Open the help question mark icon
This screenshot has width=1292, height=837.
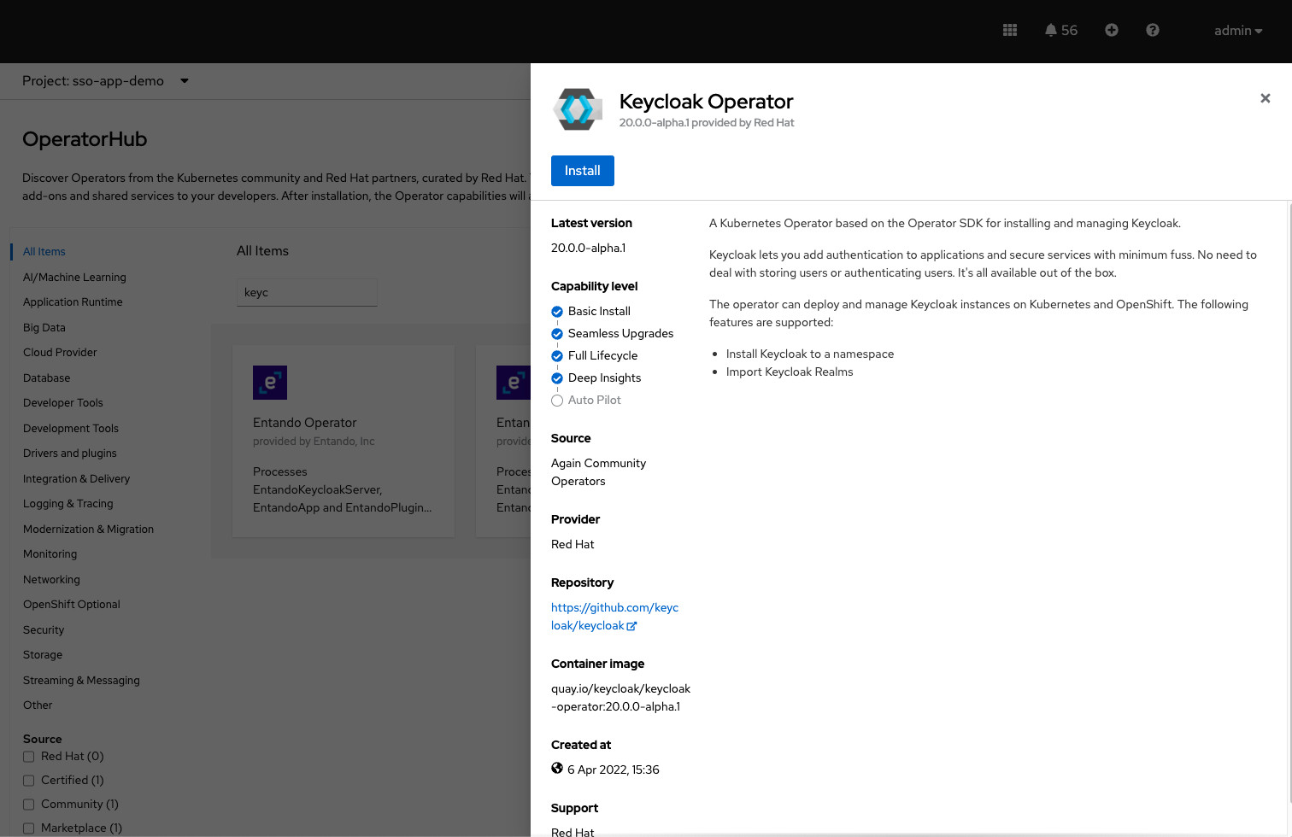1152,30
